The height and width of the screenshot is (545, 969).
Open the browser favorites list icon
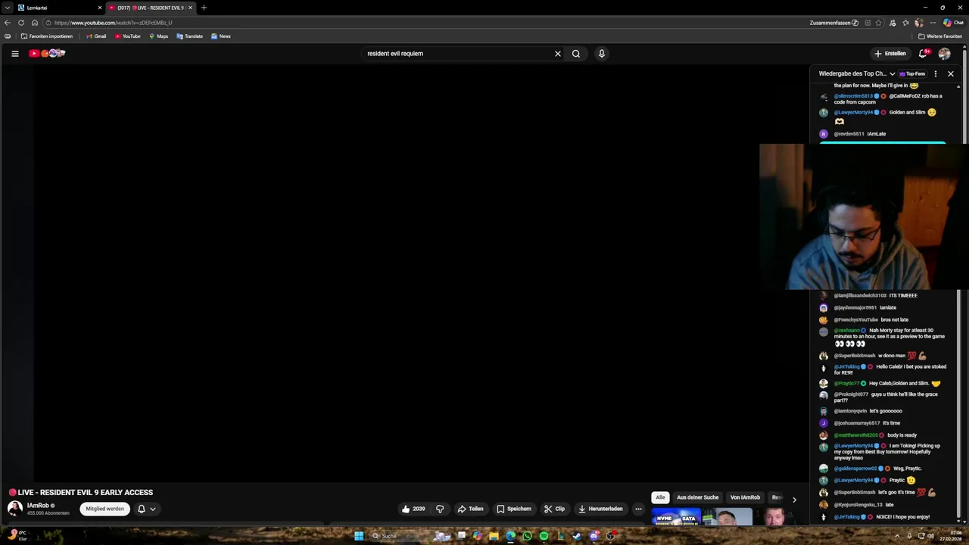[905, 23]
